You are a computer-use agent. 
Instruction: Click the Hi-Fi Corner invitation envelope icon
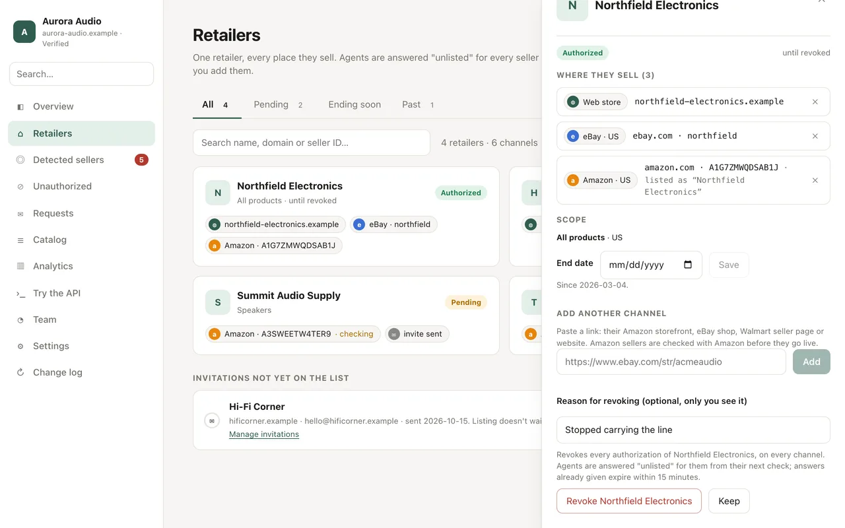point(212,420)
